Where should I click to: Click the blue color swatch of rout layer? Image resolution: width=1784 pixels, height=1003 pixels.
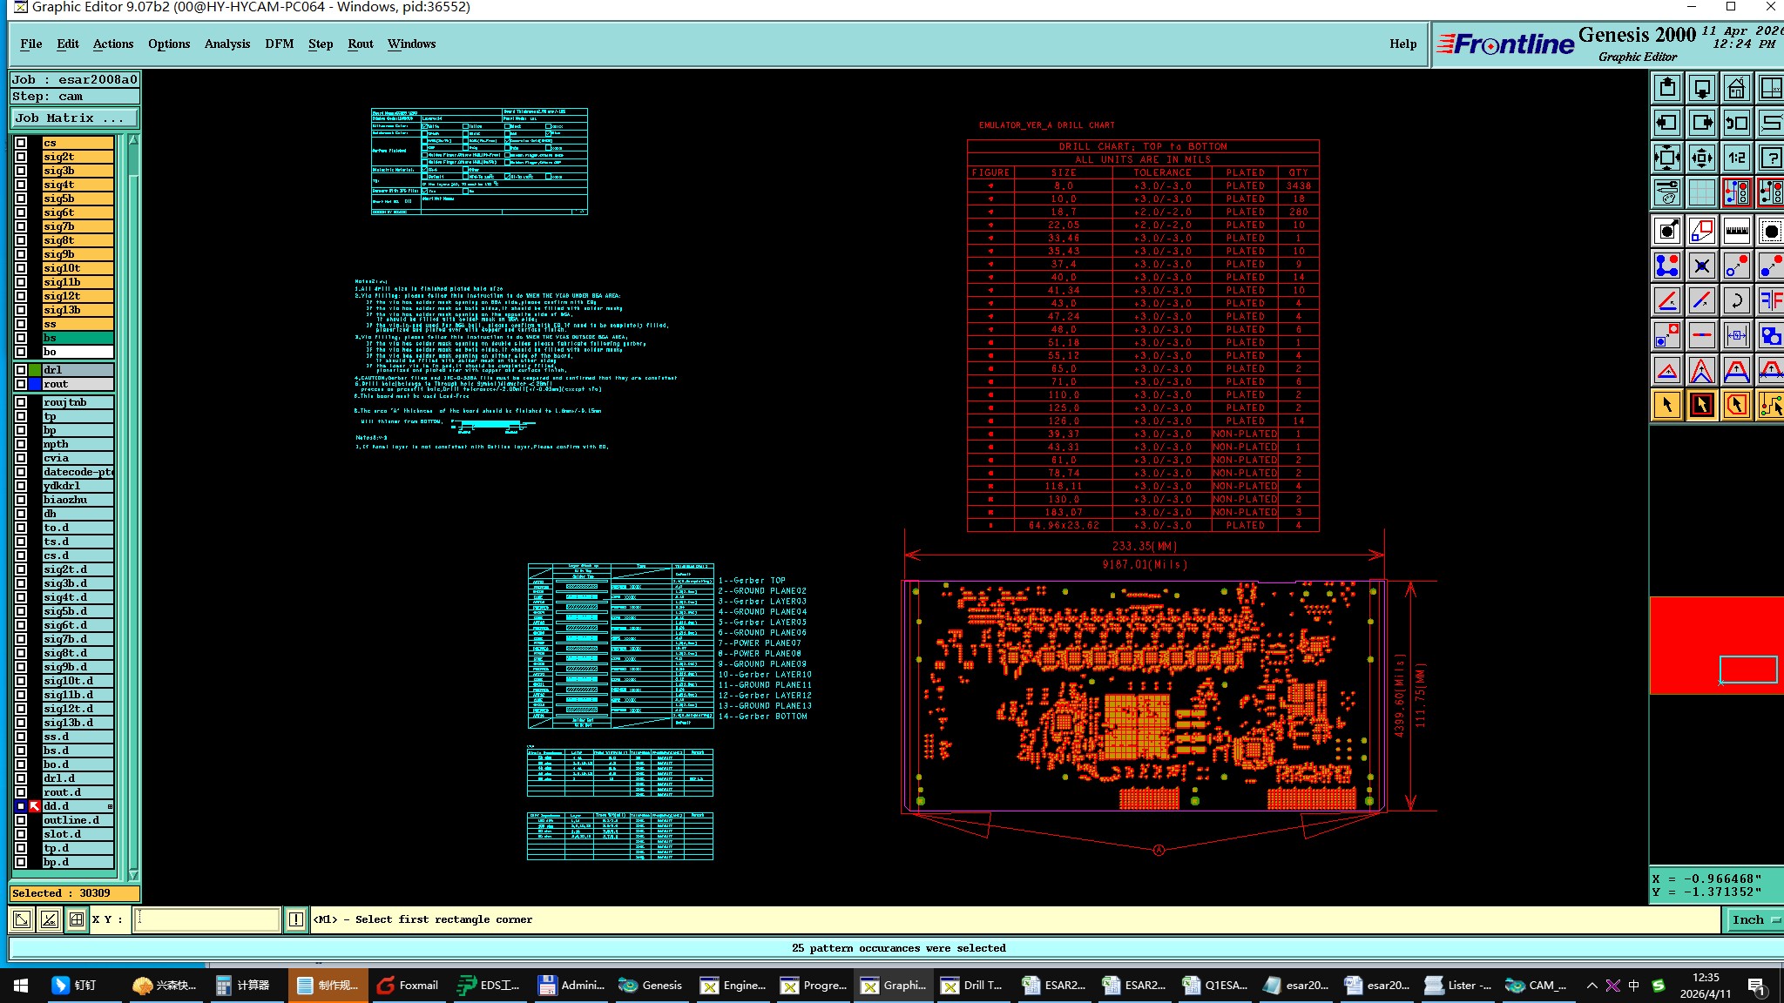point(35,384)
